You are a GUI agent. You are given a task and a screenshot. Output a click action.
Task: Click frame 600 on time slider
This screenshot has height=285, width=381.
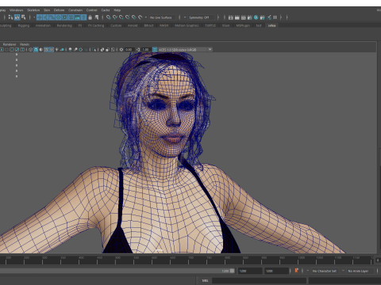(152, 260)
